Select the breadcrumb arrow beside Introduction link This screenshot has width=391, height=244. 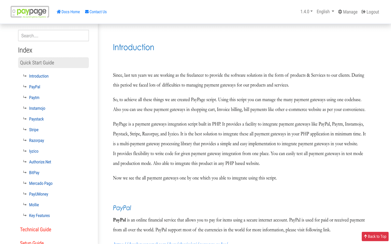[x=25, y=75]
